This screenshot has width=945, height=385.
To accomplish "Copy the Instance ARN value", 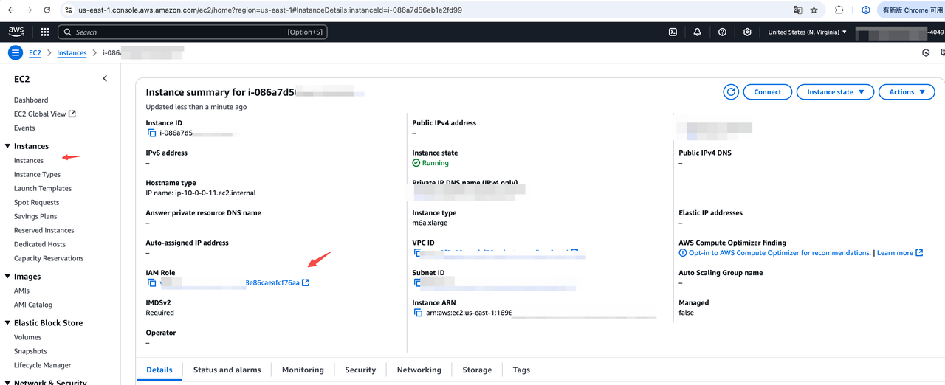I will click(419, 313).
